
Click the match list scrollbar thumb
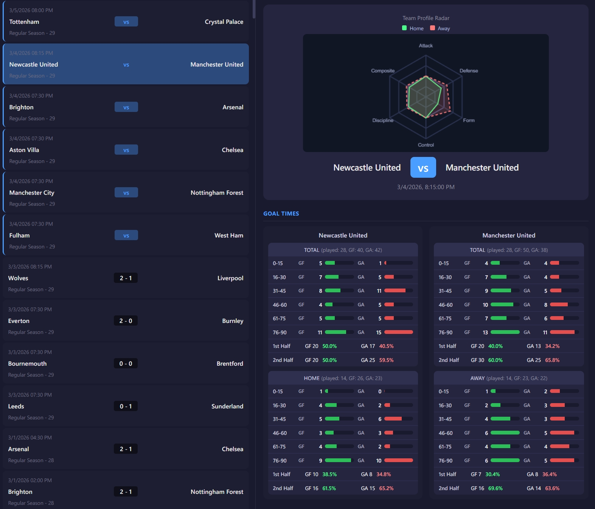pos(254,9)
